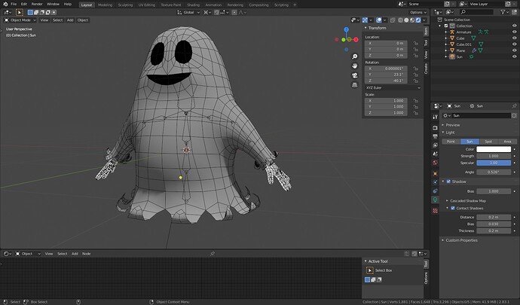Click the light Color swatch
Image resolution: width=520 pixels, height=305 pixels.
coord(494,149)
